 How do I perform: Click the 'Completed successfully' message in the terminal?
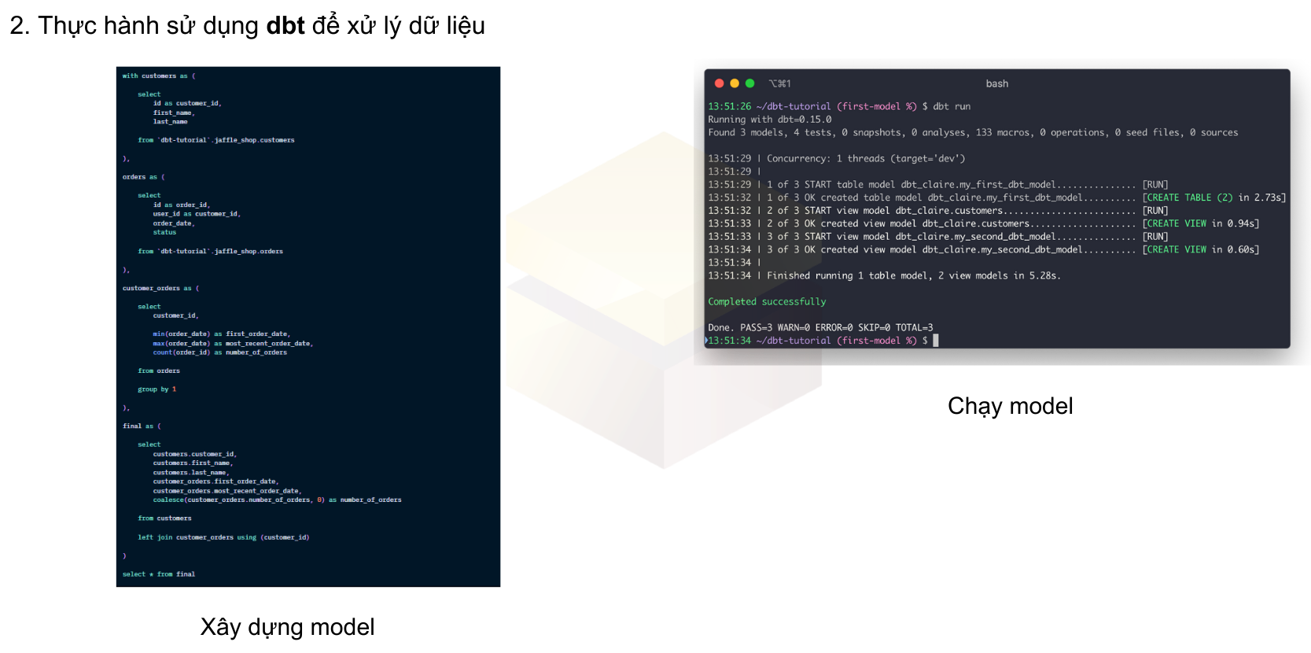(x=767, y=301)
